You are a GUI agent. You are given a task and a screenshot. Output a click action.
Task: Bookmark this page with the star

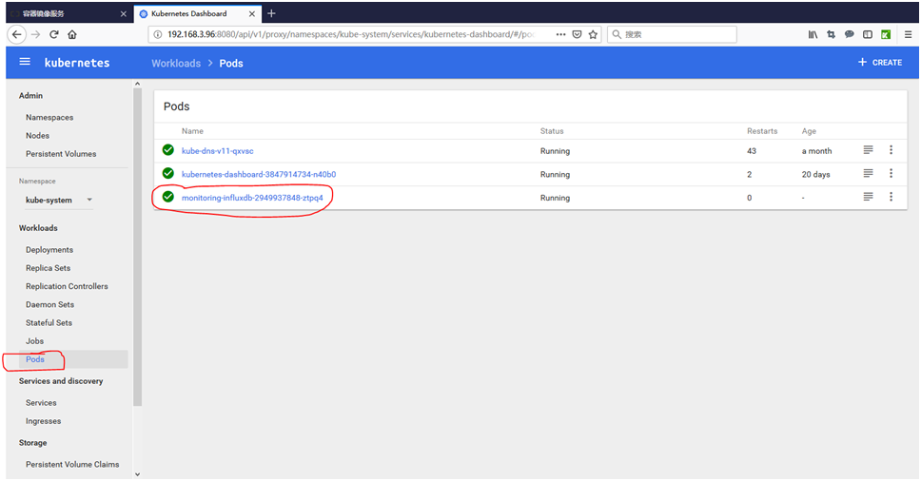coord(594,34)
